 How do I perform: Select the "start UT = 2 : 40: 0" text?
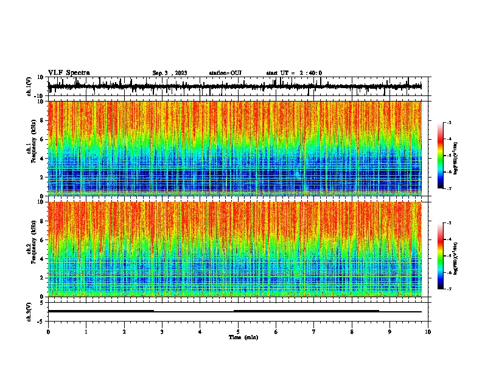tap(294, 73)
